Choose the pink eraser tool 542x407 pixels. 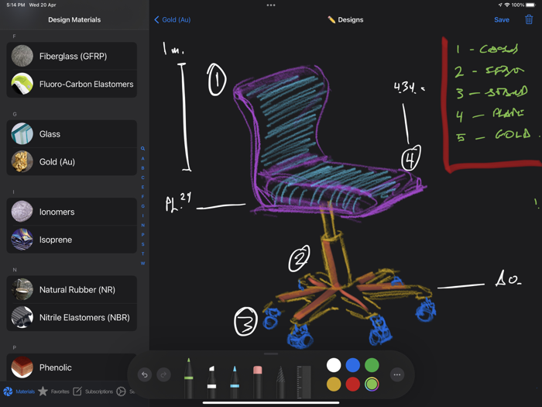point(258,381)
